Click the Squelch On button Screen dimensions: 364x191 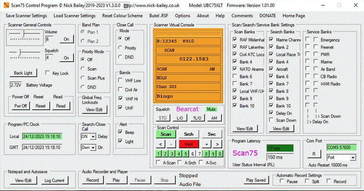point(66,58)
